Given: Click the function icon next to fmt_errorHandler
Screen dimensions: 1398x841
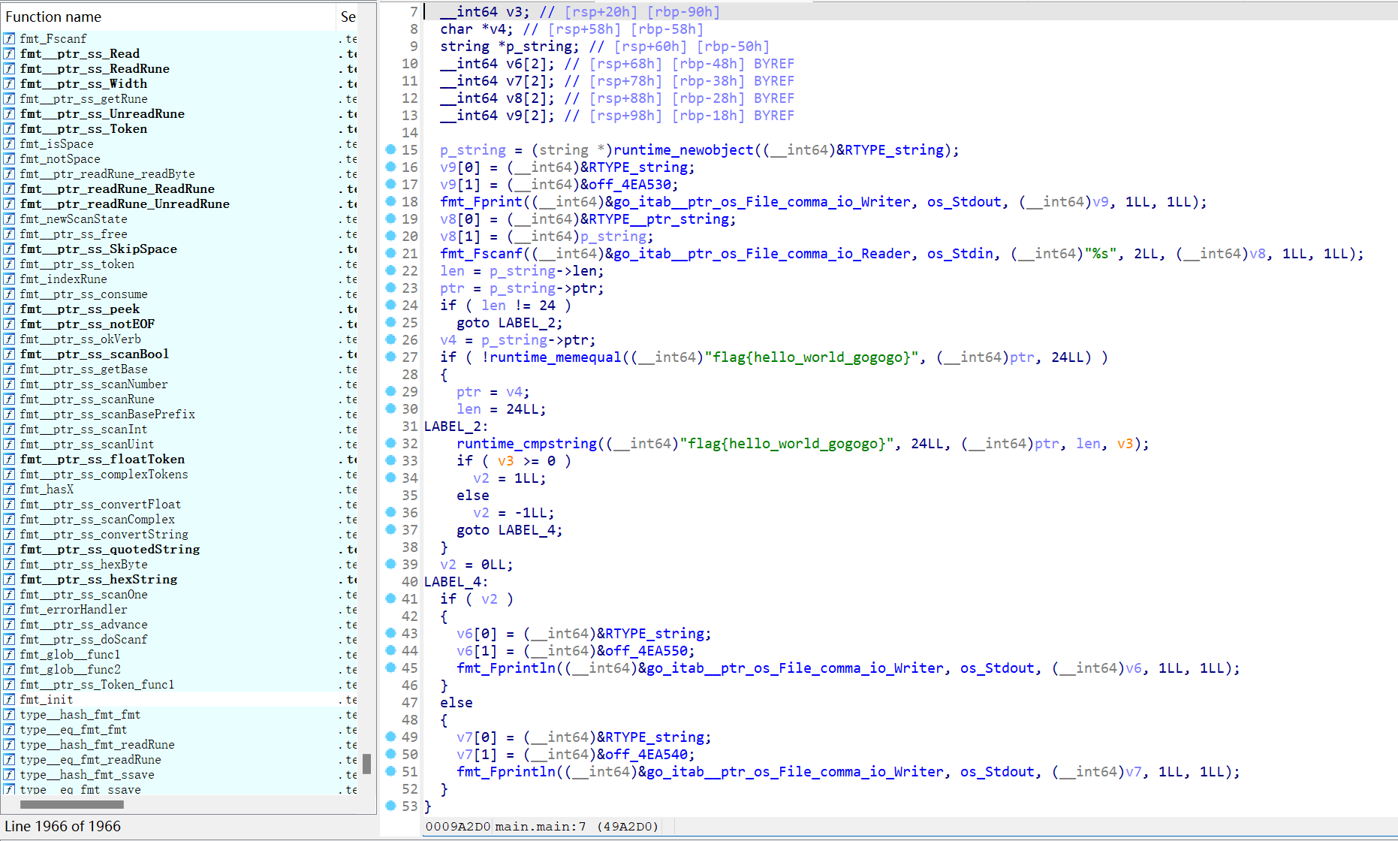Looking at the screenshot, I should [9, 610].
